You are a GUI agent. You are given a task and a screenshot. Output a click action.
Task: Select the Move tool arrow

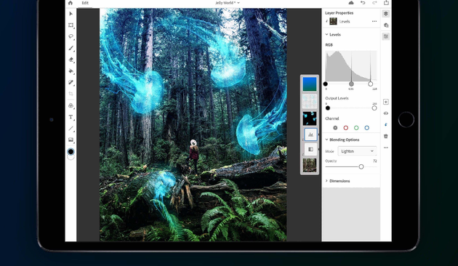pyautogui.click(x=71, y=14)
